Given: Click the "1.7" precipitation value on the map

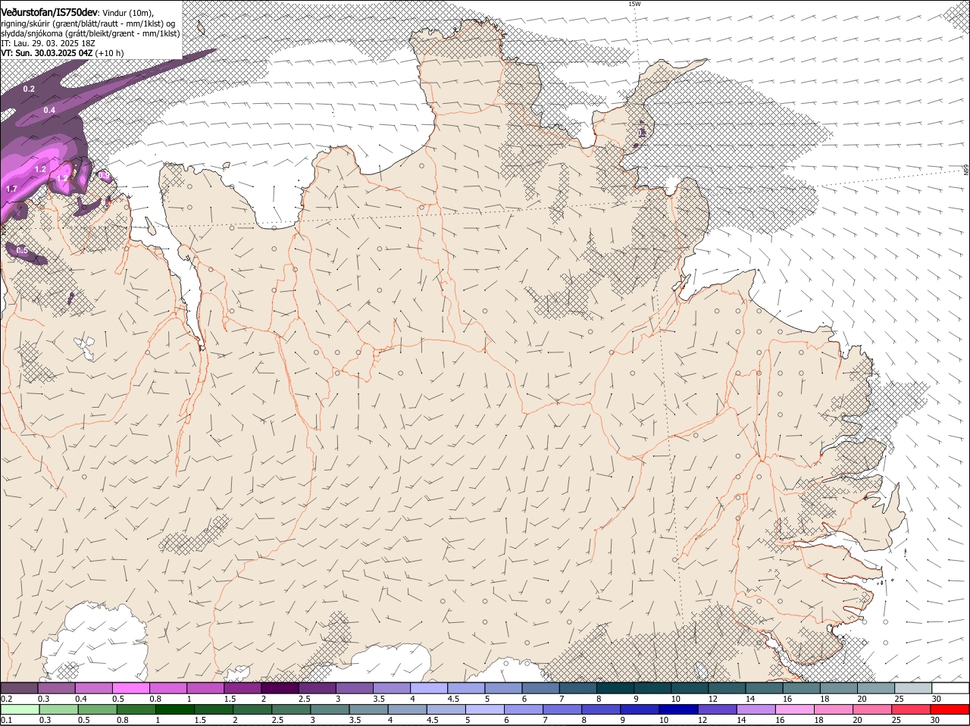Looking at the screenshot, I should (11, 189).
